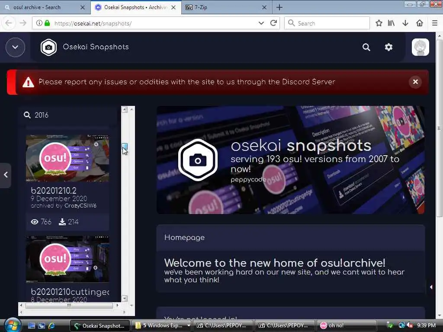Click the muted volume tray icon
The height and width of the screenshot is (332, 443).
point(410,326)
